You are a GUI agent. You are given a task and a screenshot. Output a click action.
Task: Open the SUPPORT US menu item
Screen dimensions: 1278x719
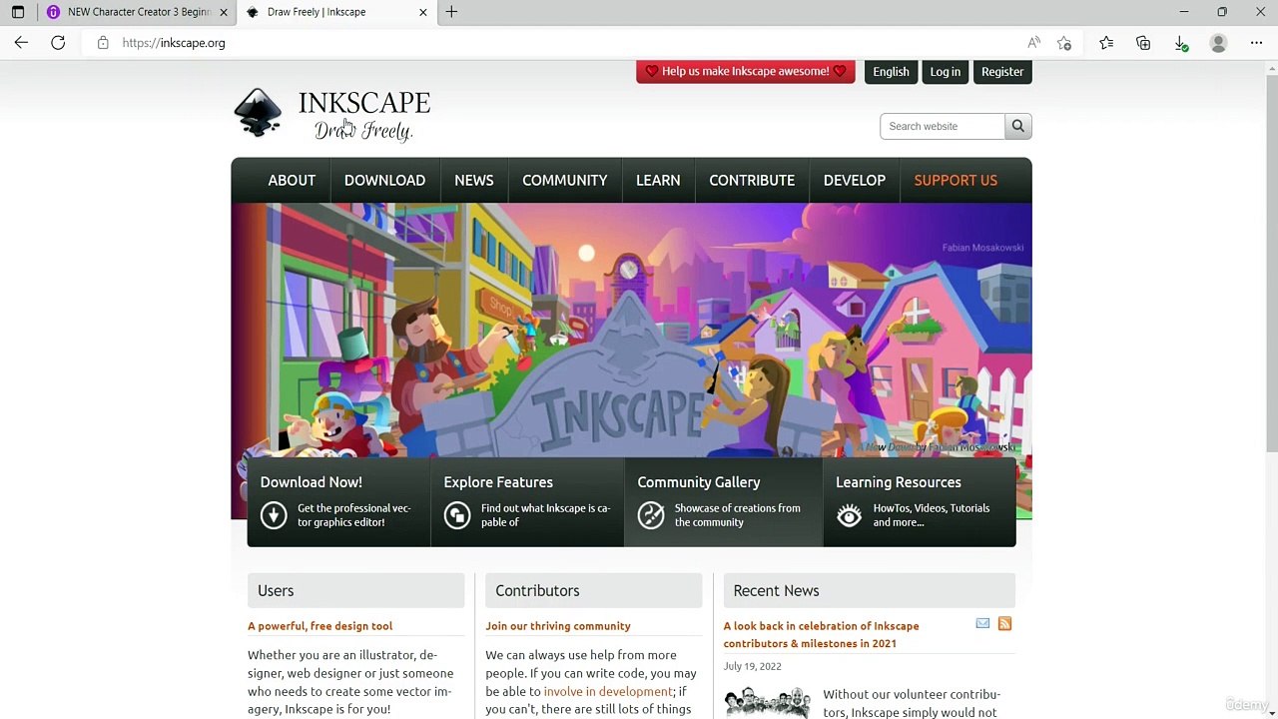(956, 181)
